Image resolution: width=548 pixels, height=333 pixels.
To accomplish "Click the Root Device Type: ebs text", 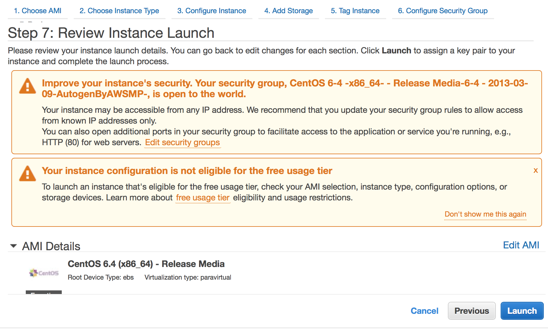I will (101, 277).
